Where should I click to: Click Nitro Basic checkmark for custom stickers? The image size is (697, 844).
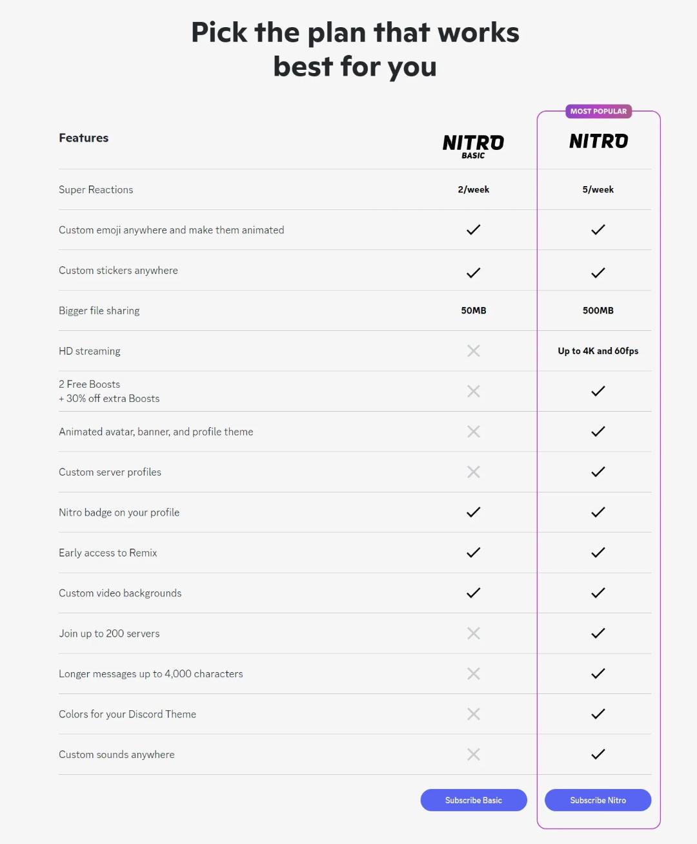pos(474,273)
